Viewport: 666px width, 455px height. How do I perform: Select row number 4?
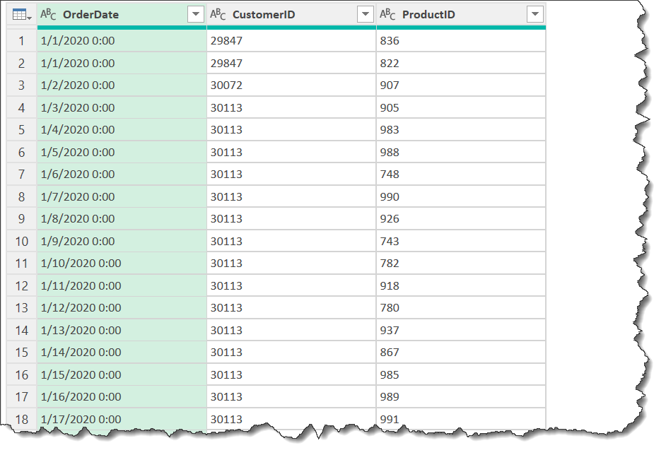(22, 108)
